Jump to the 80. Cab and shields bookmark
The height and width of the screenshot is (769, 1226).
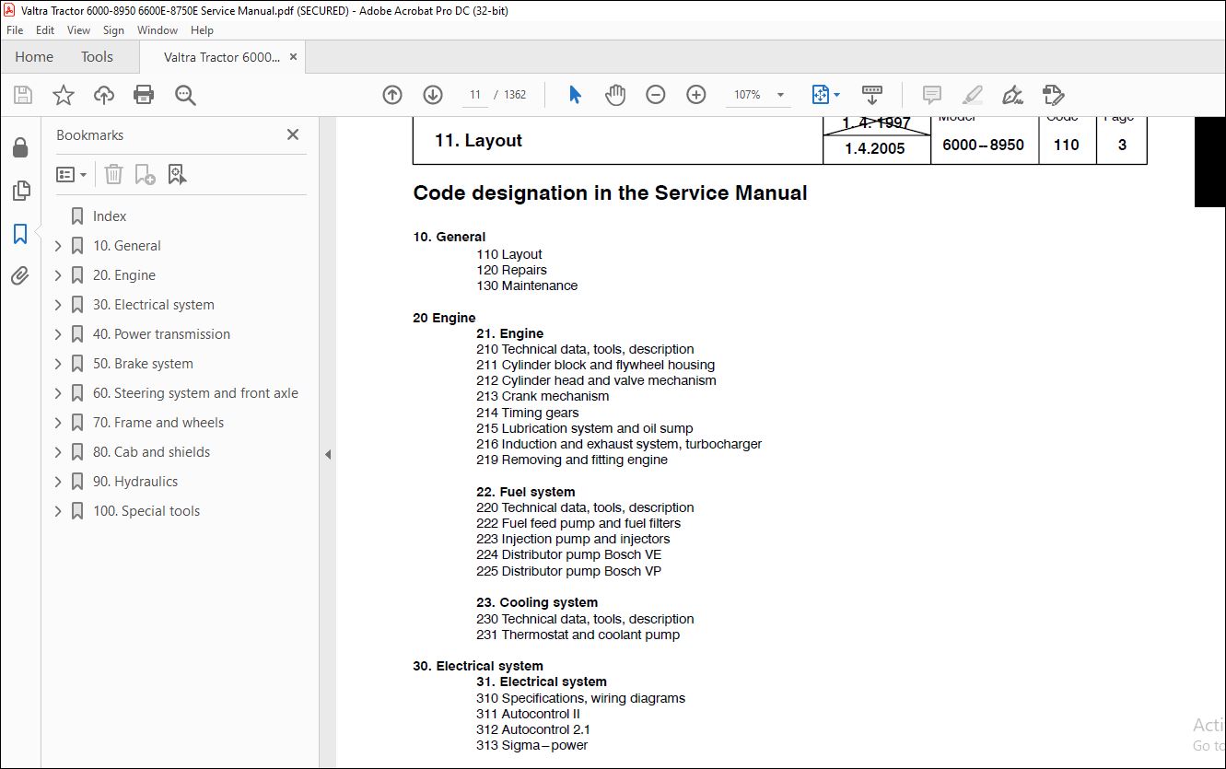click(151, 452)
